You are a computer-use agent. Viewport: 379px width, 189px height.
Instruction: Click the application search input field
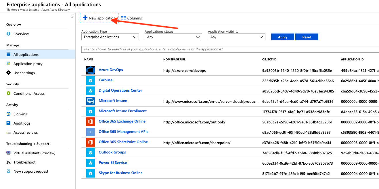(x=230, y=49)
